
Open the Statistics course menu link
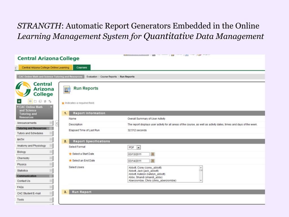click(23, 171)
